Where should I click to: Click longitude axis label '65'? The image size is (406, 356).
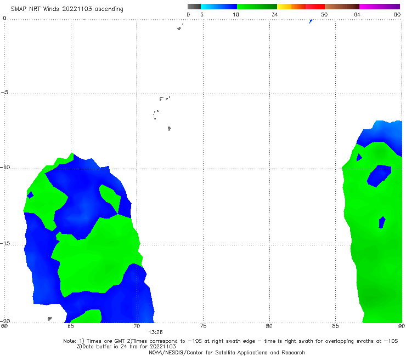70,326
